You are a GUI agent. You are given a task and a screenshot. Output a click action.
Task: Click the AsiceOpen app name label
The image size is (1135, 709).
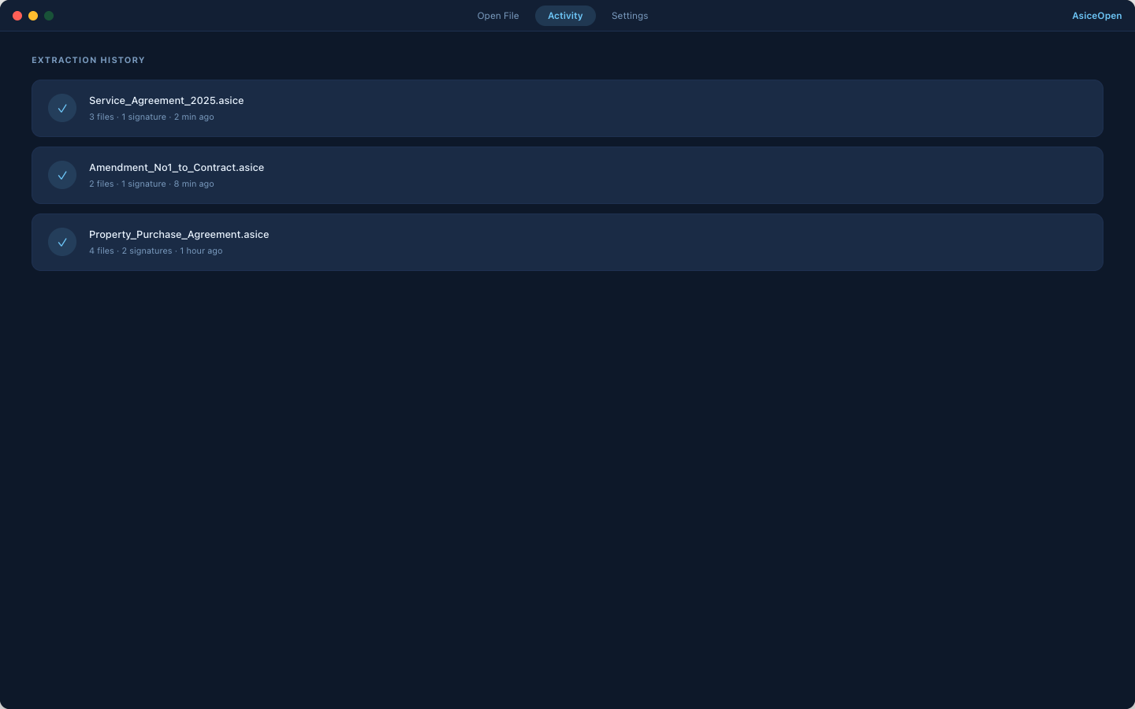[x=1096, y=16]
